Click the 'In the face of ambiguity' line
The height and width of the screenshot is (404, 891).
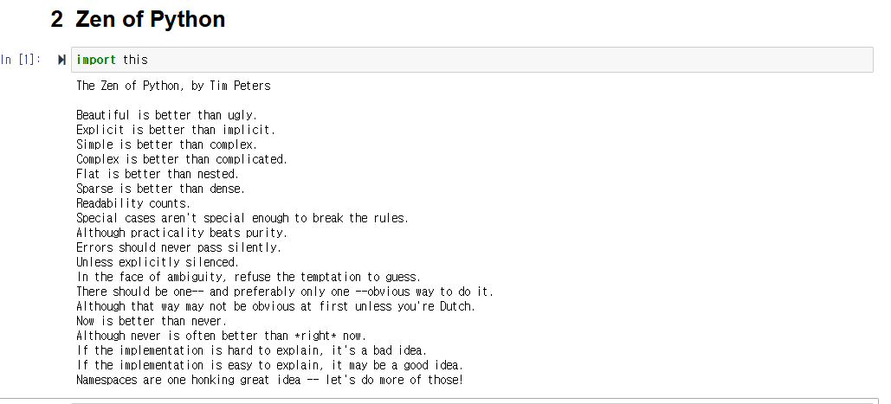click(x=249, y=277)
